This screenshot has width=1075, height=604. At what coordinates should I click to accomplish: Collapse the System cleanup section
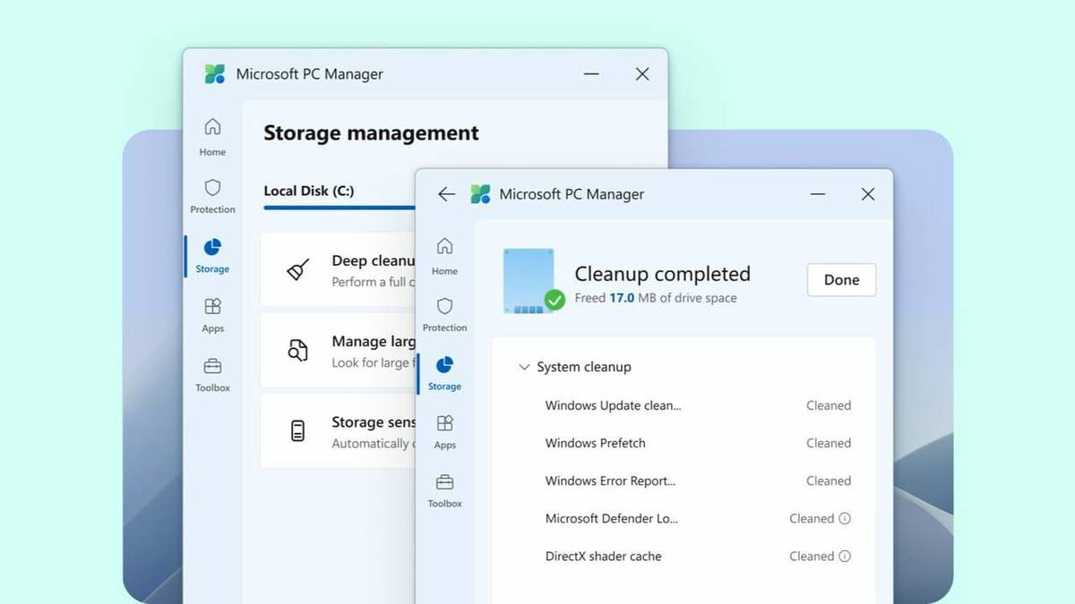point(524,367)
